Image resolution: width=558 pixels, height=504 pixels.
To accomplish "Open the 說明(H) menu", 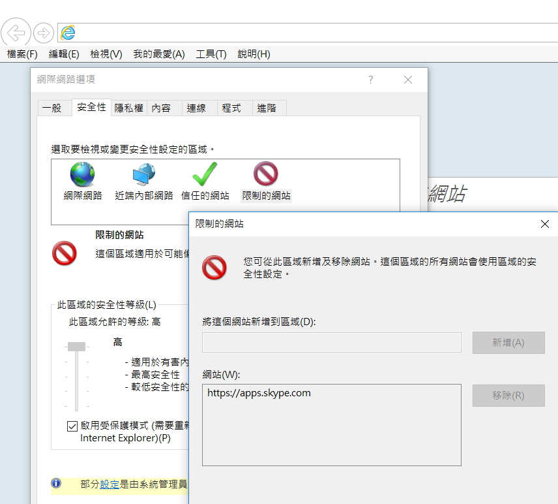I will 254,54.
